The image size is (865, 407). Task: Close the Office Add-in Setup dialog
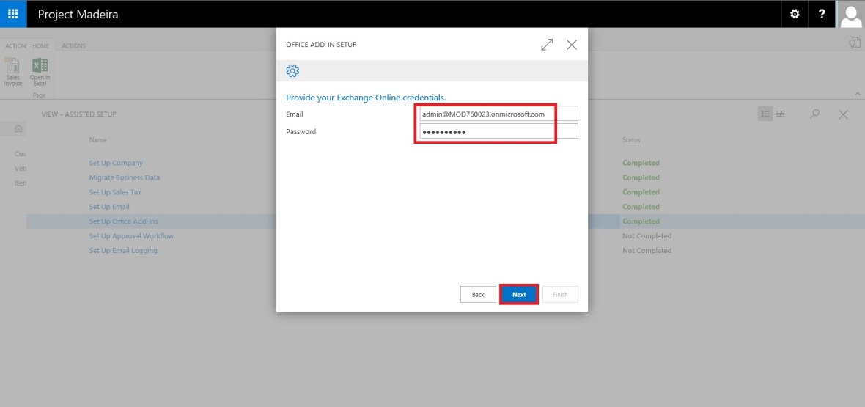point(572,45)
